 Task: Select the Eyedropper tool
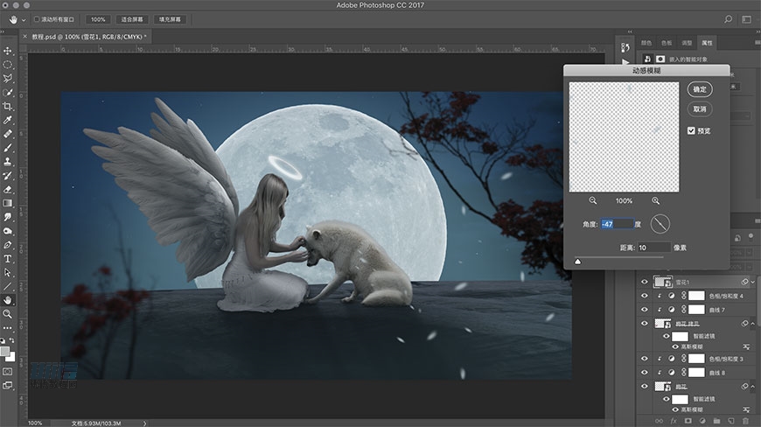click(8, 120)
